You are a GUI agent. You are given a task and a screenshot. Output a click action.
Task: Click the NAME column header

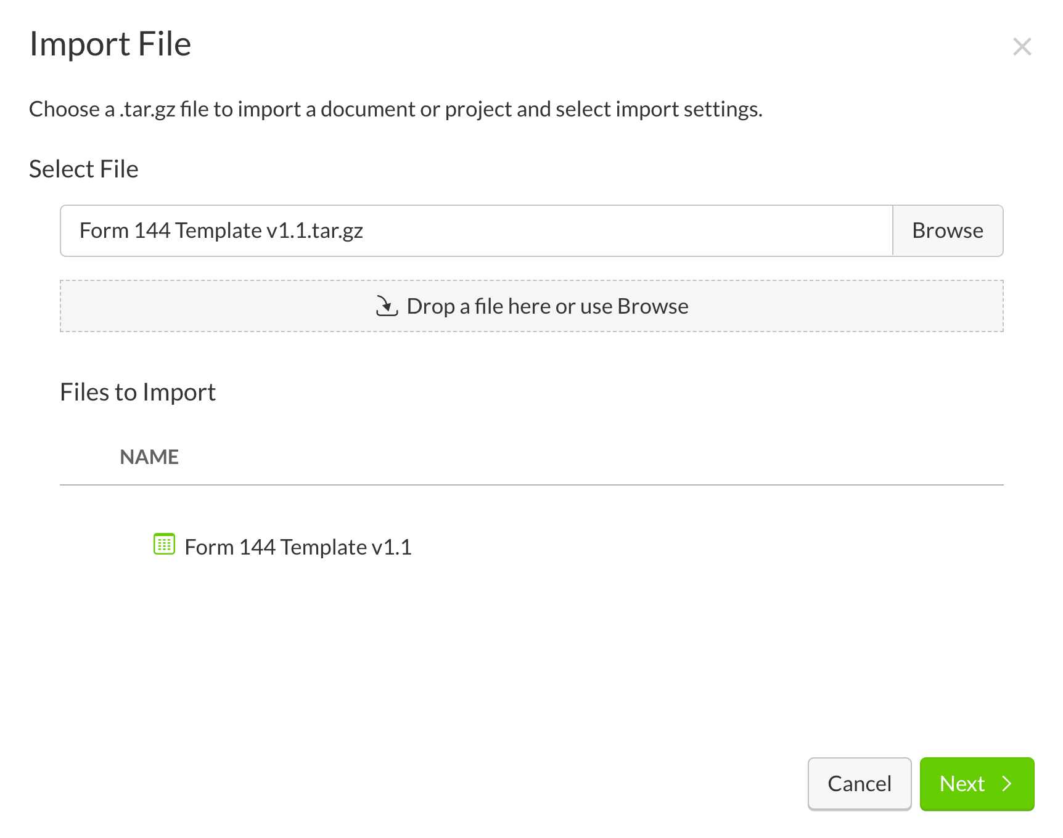[149, 457]
